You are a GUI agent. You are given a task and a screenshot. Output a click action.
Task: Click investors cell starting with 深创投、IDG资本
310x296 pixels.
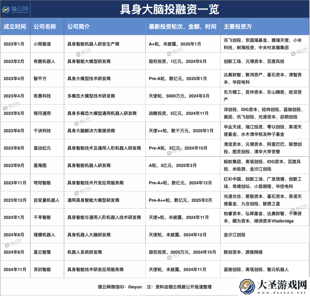coord(263,113)
